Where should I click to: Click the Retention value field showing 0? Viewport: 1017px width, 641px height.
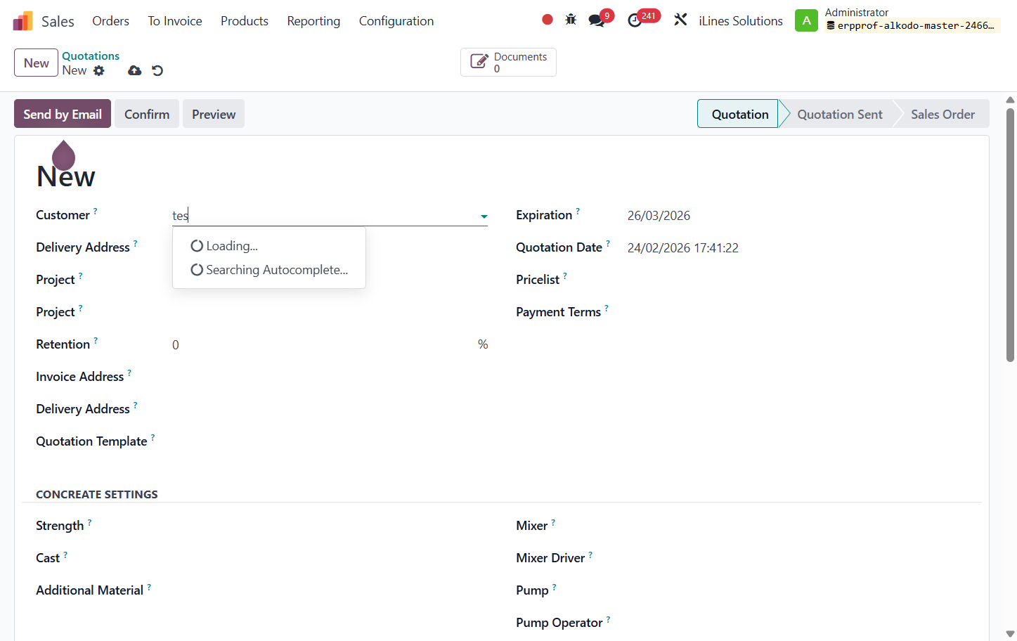323,344
